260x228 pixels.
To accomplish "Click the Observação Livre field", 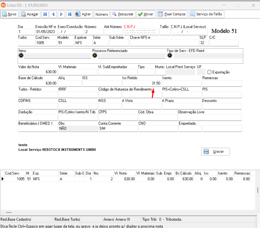I will pyautogui.click(x=210, y=118).
